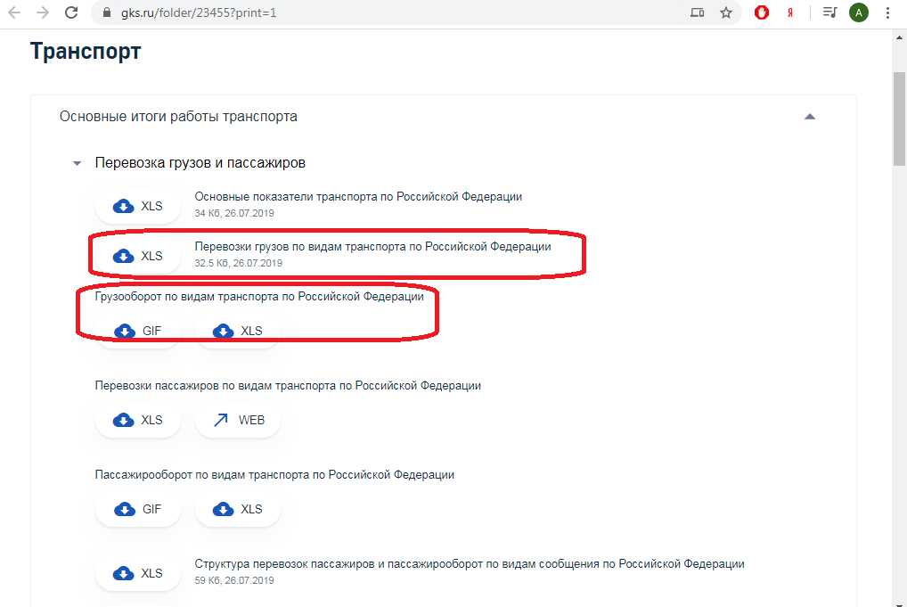Collapse Перевозка грузов и пассажиров subsection
The width and height of the screenshot is (907, 607).
point(77,163)
